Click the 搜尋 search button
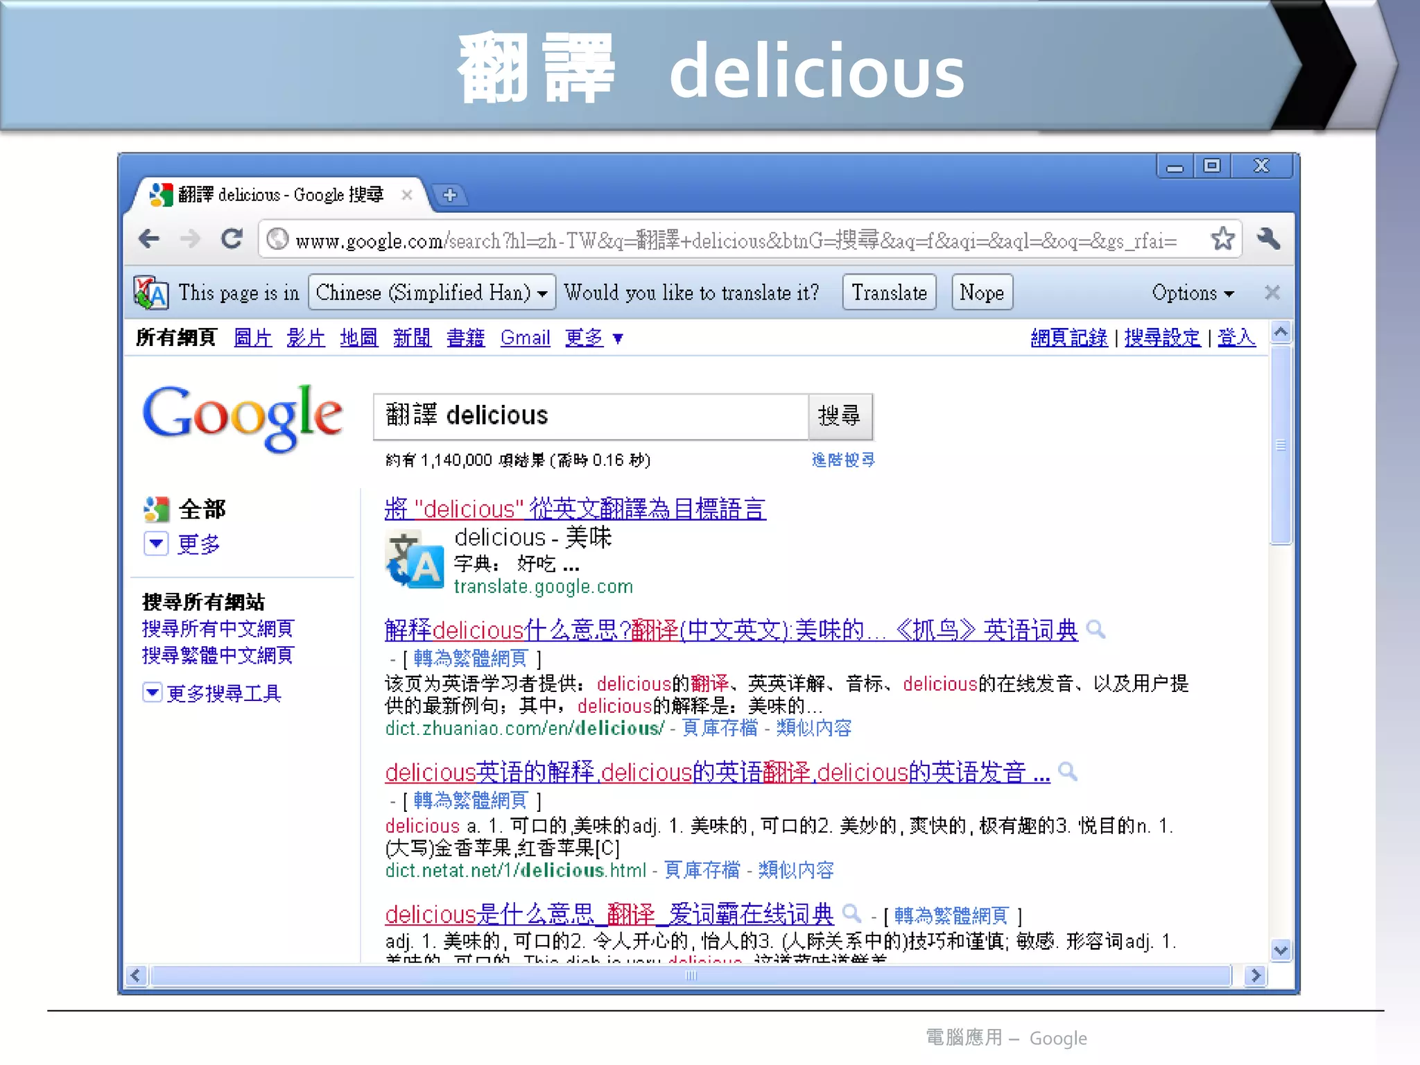The image size is (1420, 1065). (x=840, y=416)
